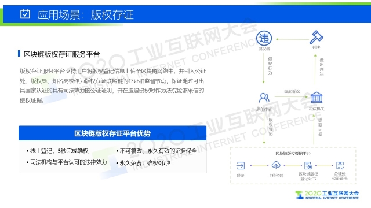Click the slide title 应用场景：版权存证

click(85, 14)
